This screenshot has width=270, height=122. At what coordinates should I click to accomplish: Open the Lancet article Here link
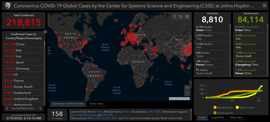point(100,112)
